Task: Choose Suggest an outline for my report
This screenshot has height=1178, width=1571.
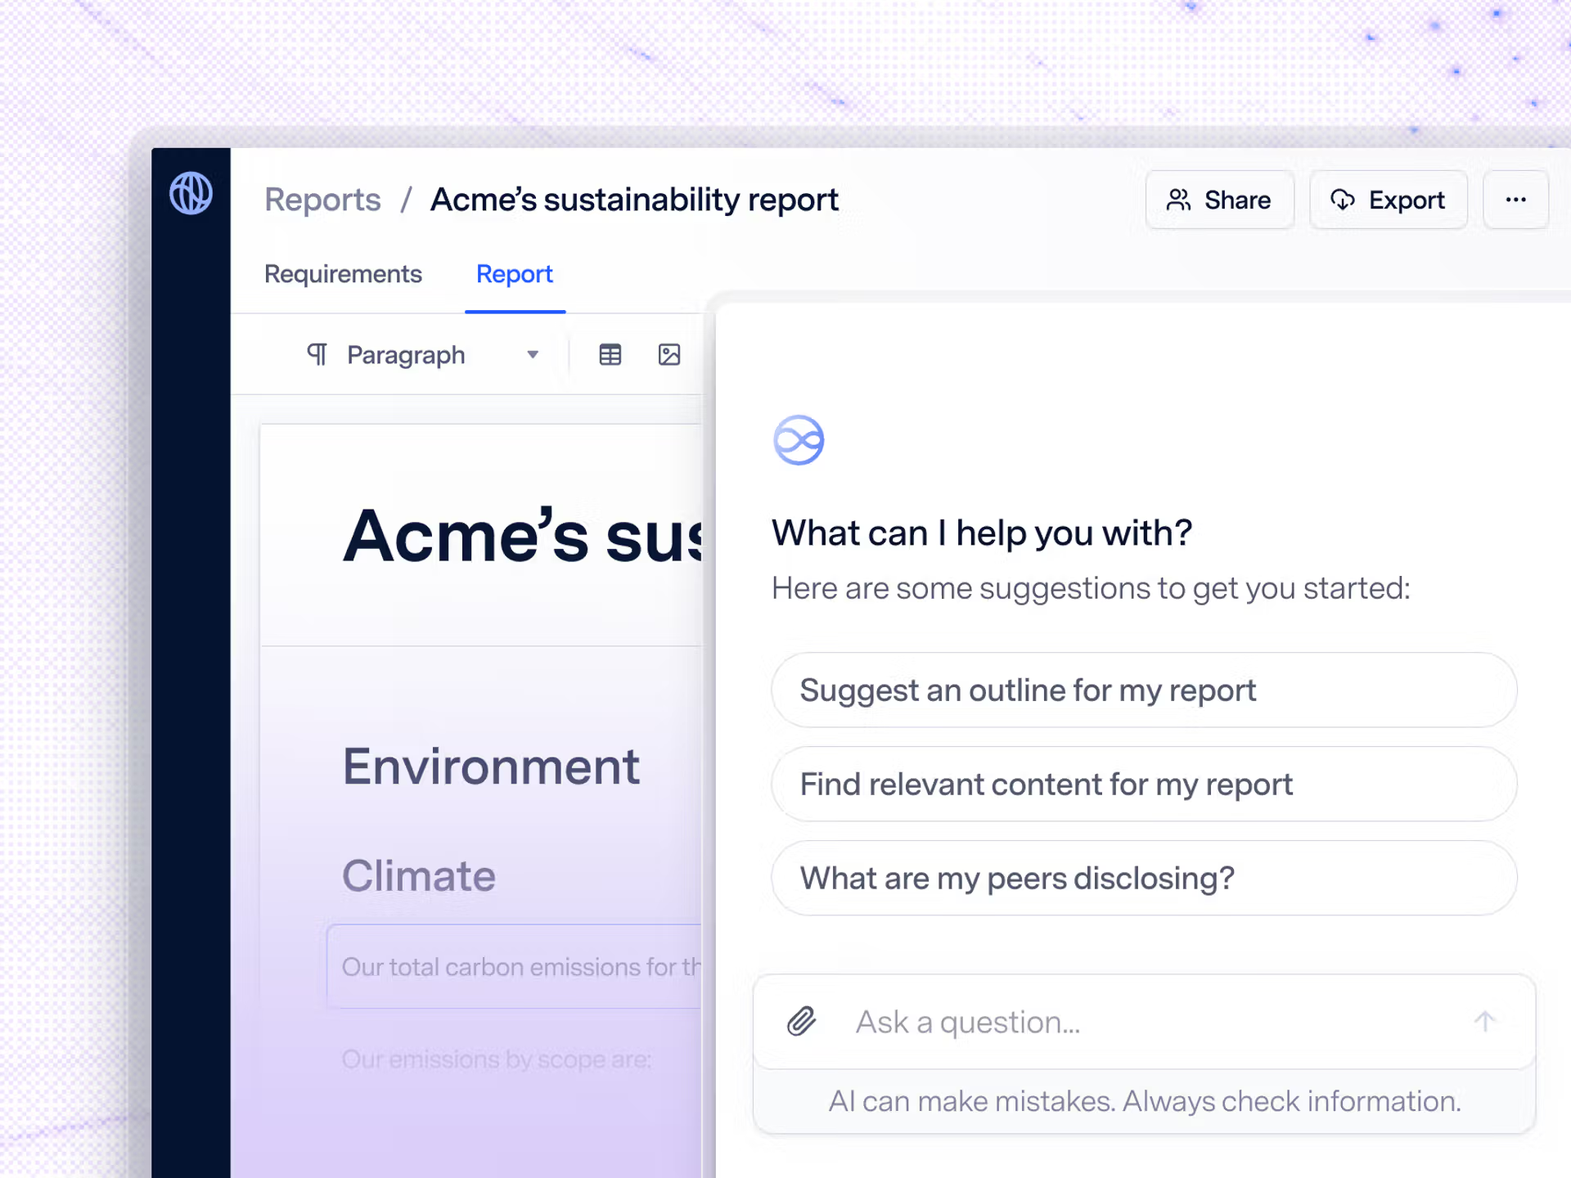Action: coord(1144,690)
